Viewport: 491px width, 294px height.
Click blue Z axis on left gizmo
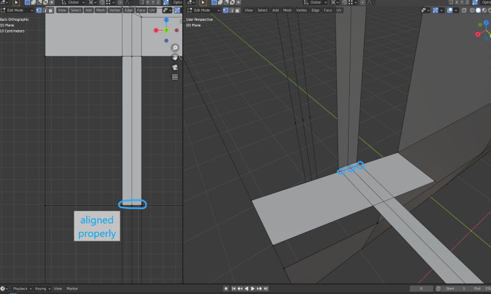[166, 20]
